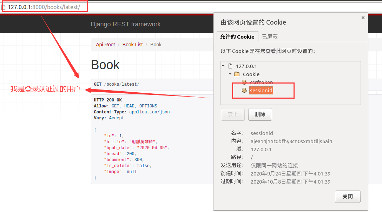The height and width of the screenshot is (212, 382).
Task: Click the 127.0.0.1 page file icon
Action: click(230, 66)
